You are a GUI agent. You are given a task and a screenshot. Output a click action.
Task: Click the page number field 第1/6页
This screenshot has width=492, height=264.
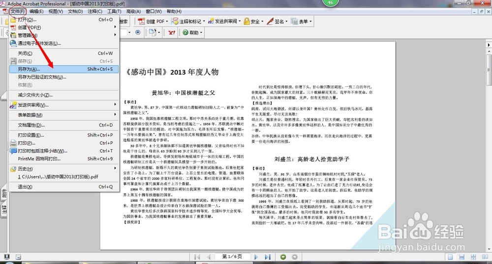pyautogui.click(x=232, y=257)
